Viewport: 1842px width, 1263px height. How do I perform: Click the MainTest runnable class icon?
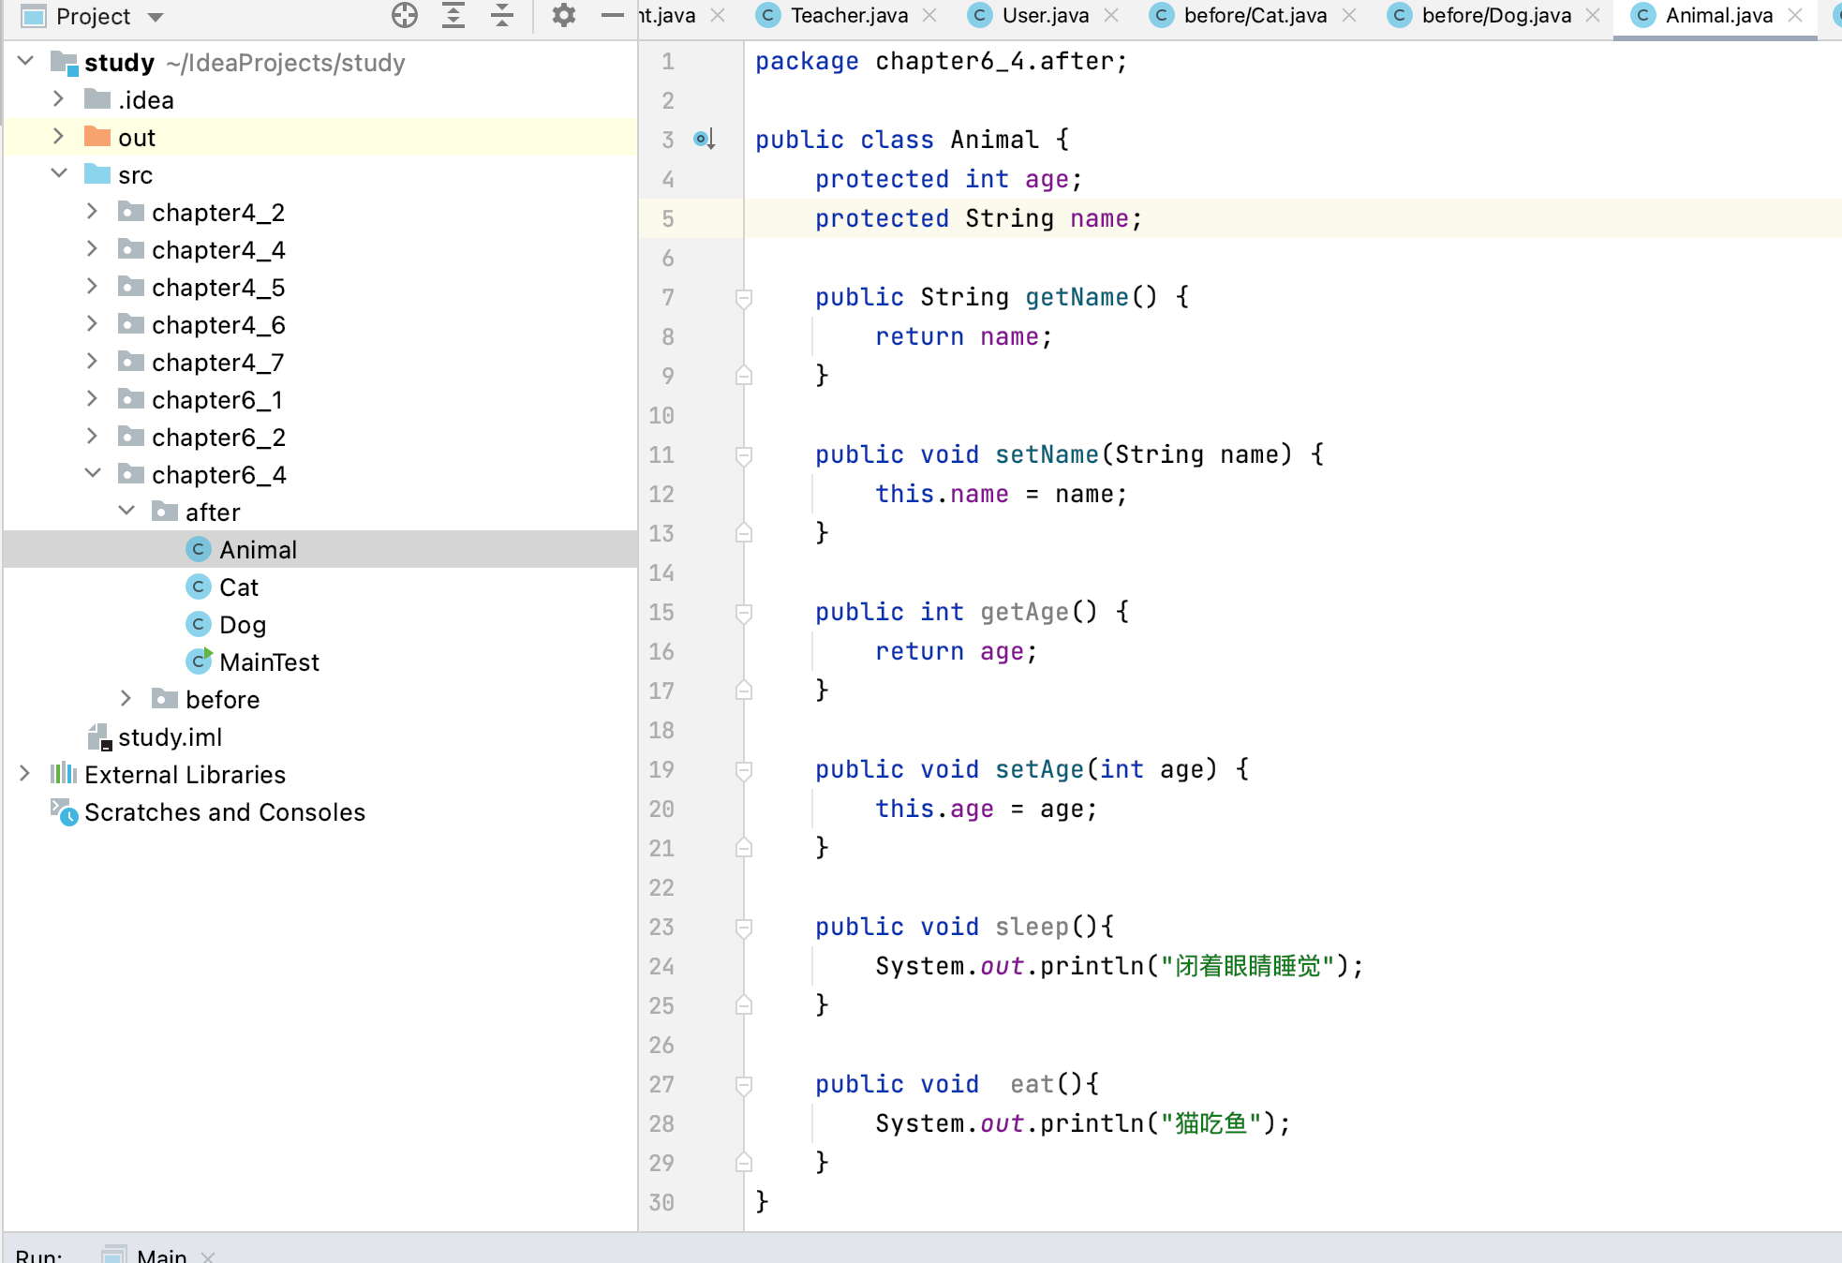click(199, 661)
